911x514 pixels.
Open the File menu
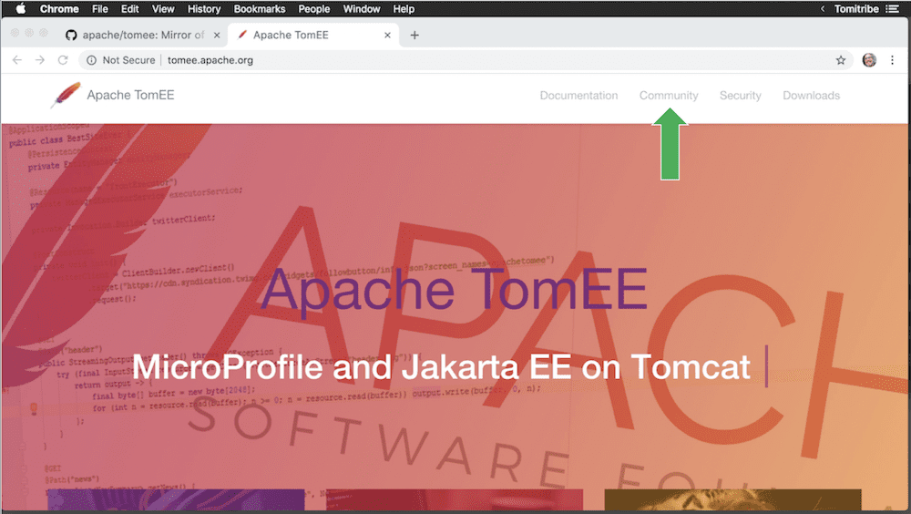coord(100,9)
